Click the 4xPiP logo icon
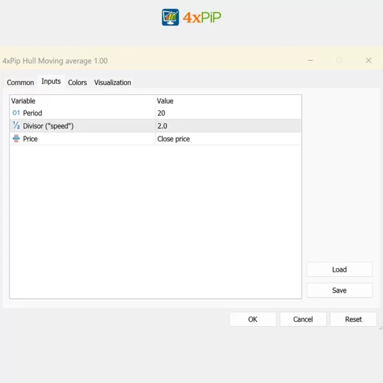Screen dimensions: 383x383 click(x=170, y=17)
